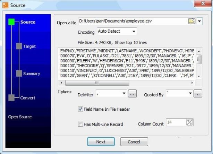The width and height of the screenshot is (213, 154).
Task: Close the Source dialog window
Action: click(x=203, y=3)
